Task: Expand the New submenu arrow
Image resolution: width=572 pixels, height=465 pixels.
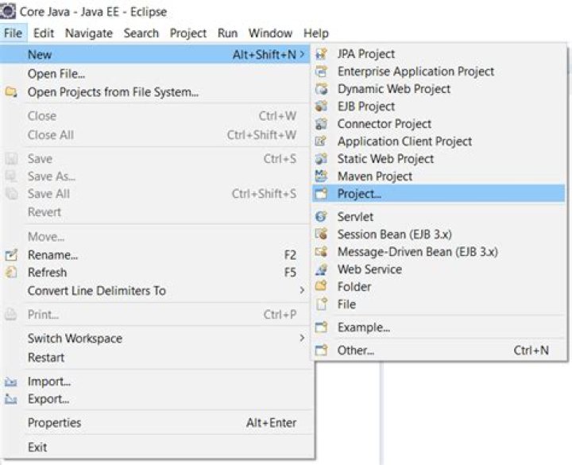Action: click(x=302, y=54)
